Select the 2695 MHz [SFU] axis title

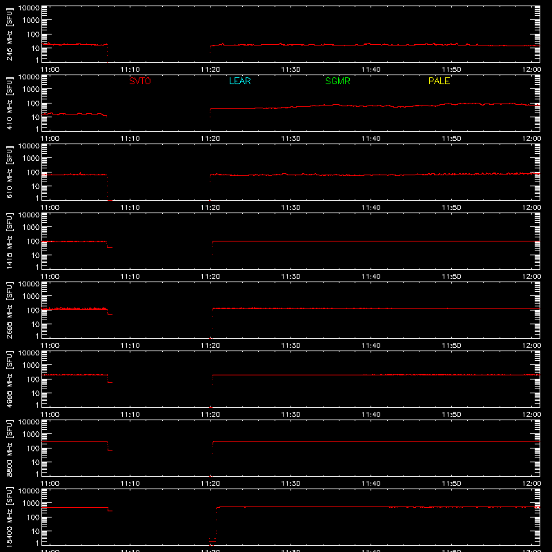(x=10, y=310)
